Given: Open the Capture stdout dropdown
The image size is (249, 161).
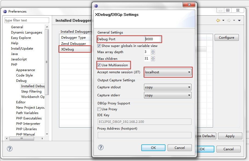Looking at the screenshot, I should point(168,87).
